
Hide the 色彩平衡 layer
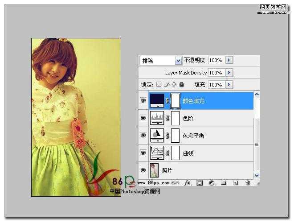tap(143, 135)
